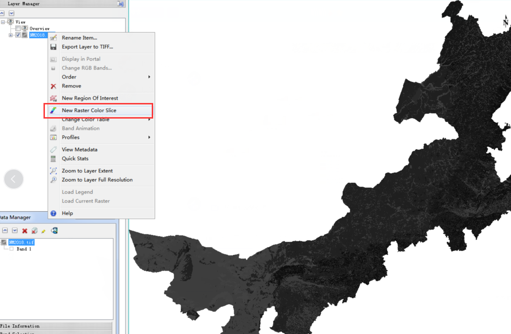The height and width of the screenshot is (334, 511).
Task: Click the north arrow in the map view
Action: (505, 21)
